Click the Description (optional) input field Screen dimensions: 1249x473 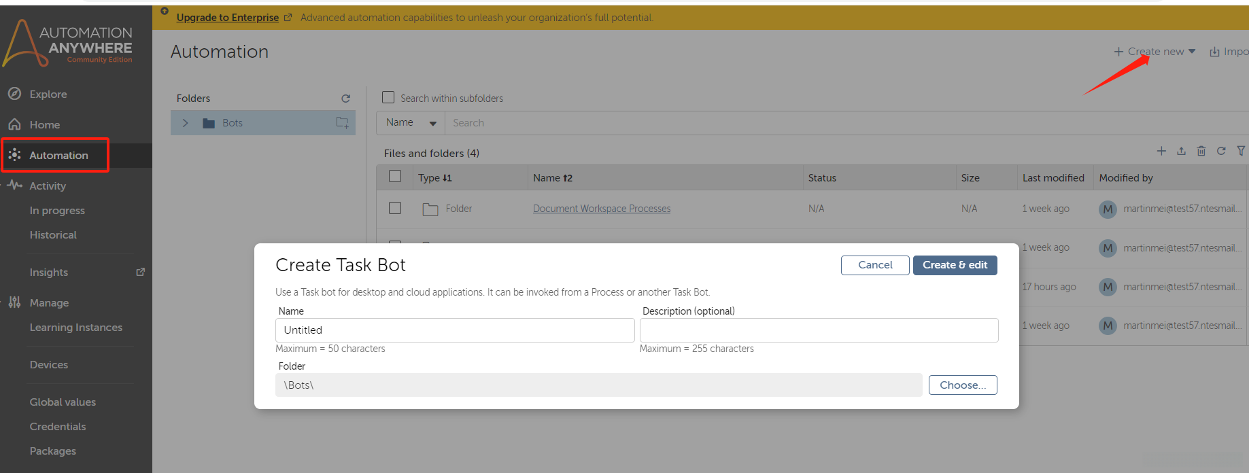pos(819,330)
